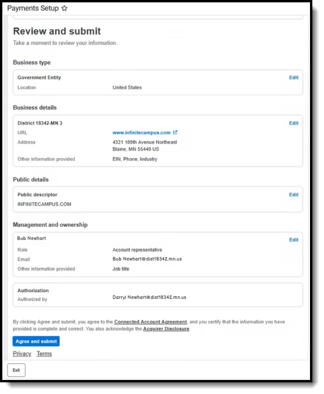324x394 pixels.
Task: Edit Bob Newhart management entry
Action: point(294,240)
